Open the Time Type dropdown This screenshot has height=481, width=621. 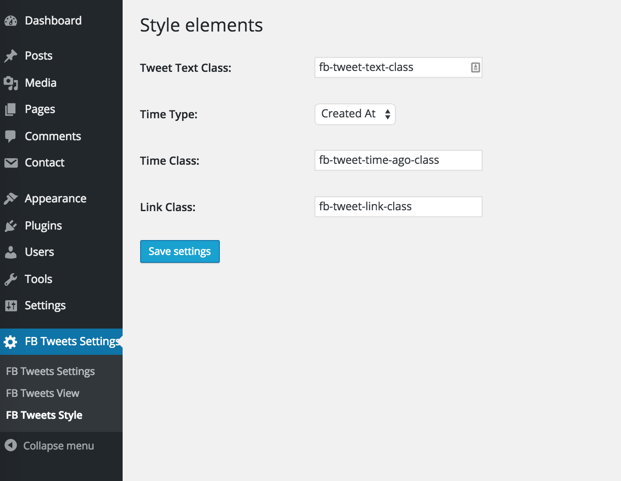[355, 114]
